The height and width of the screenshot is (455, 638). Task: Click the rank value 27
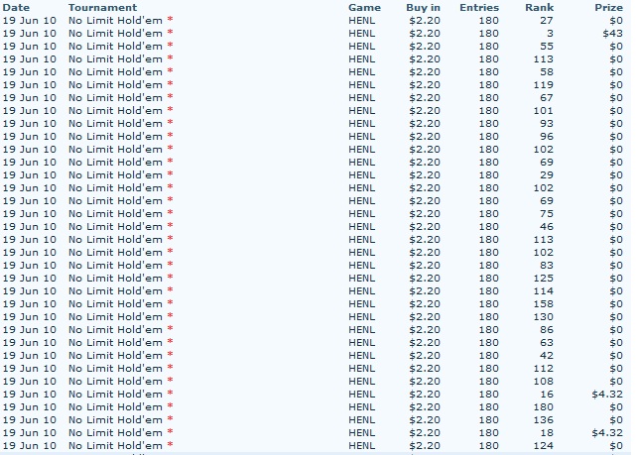pyautogui.click(x=547, y=21)
